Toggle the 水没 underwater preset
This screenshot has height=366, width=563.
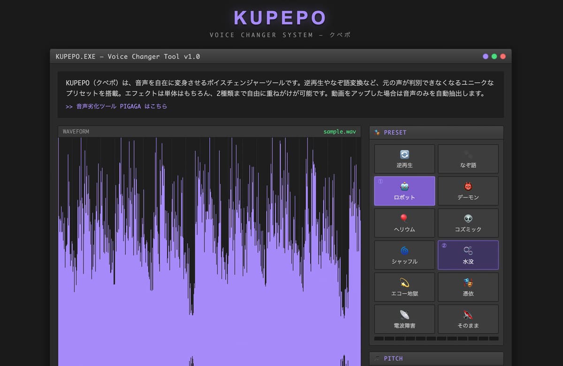[468, 255]
